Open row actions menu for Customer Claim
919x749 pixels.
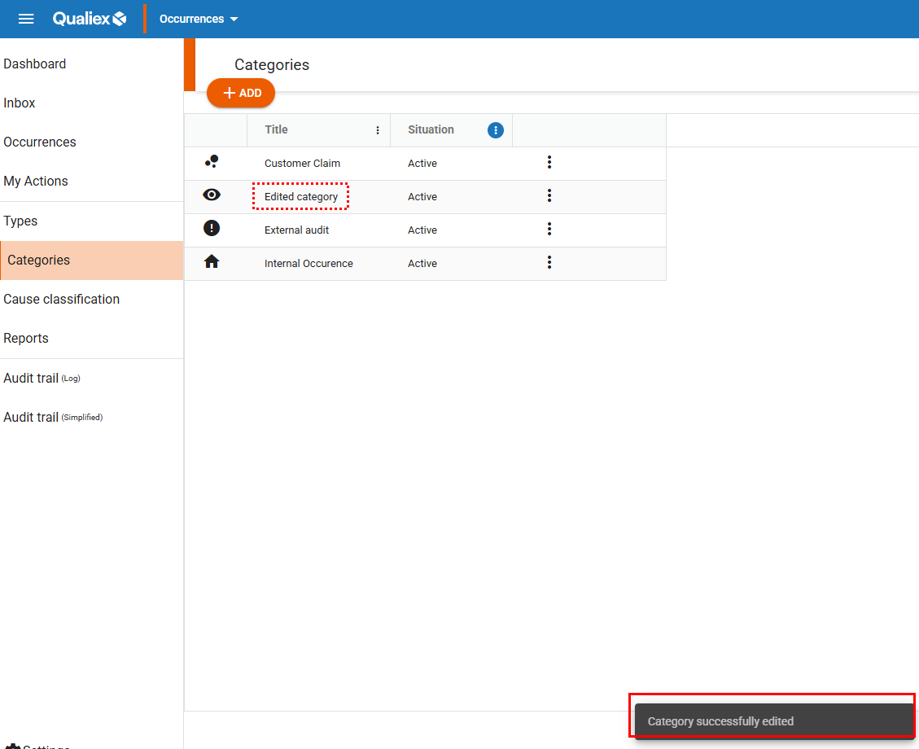[x=549, y=163]
